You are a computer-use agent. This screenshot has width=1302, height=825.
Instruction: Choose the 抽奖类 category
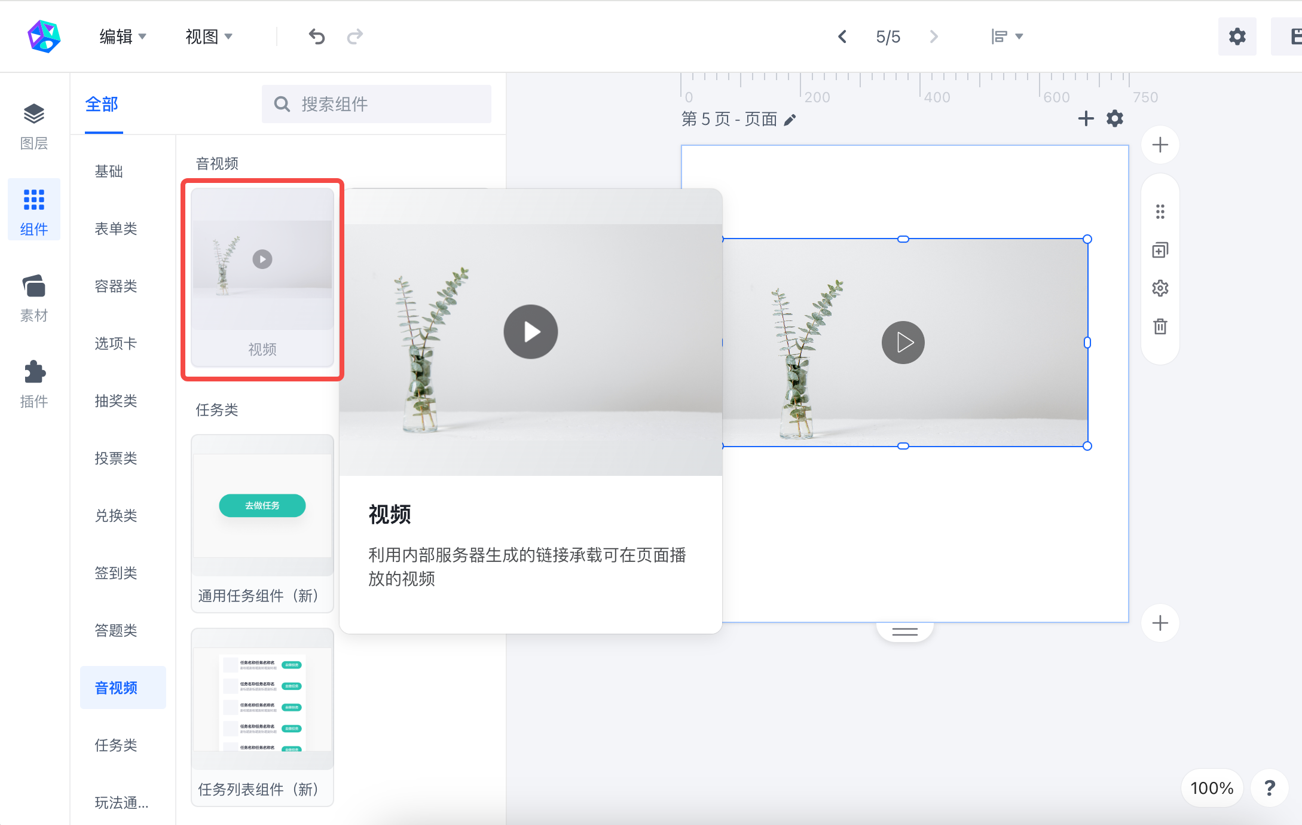coord(116,401)
